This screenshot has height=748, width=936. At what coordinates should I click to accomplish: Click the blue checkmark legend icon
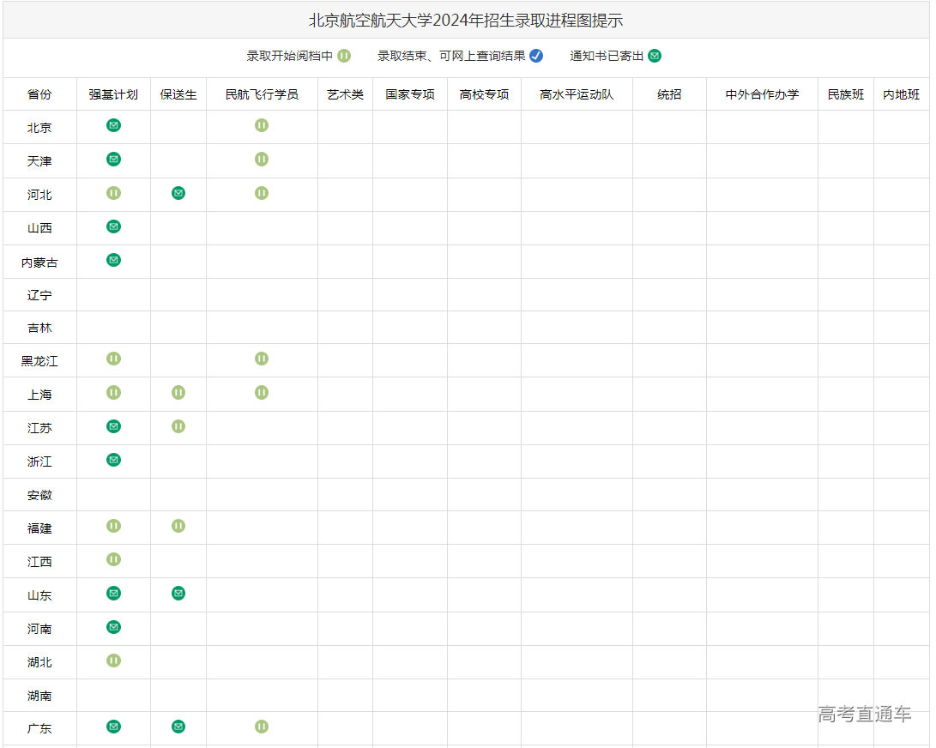[x=536, y=56]
